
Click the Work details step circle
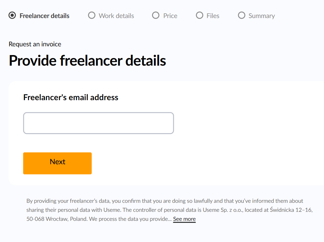91,15
